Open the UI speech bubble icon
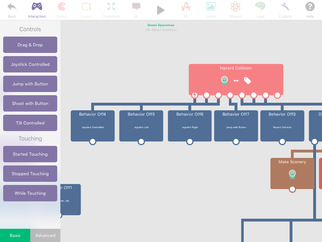Image resolution: width=322 pixels, height=242 pixels. pyautogui.click(x=136, y=7)
